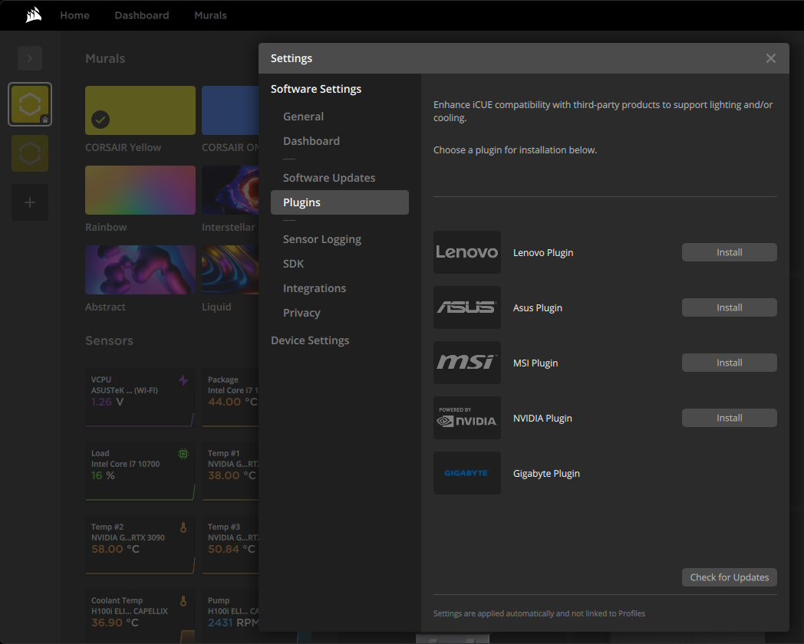The image size is (804, 644).
Task: Collapse the Software Settings section header
Action: tap(316, 89)
